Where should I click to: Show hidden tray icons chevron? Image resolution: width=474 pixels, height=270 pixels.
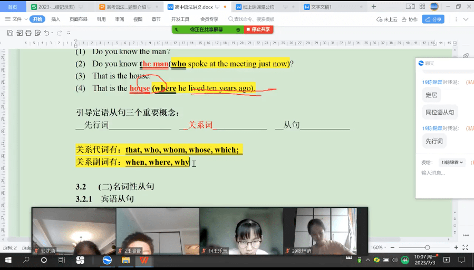click(x=368, y=260)
